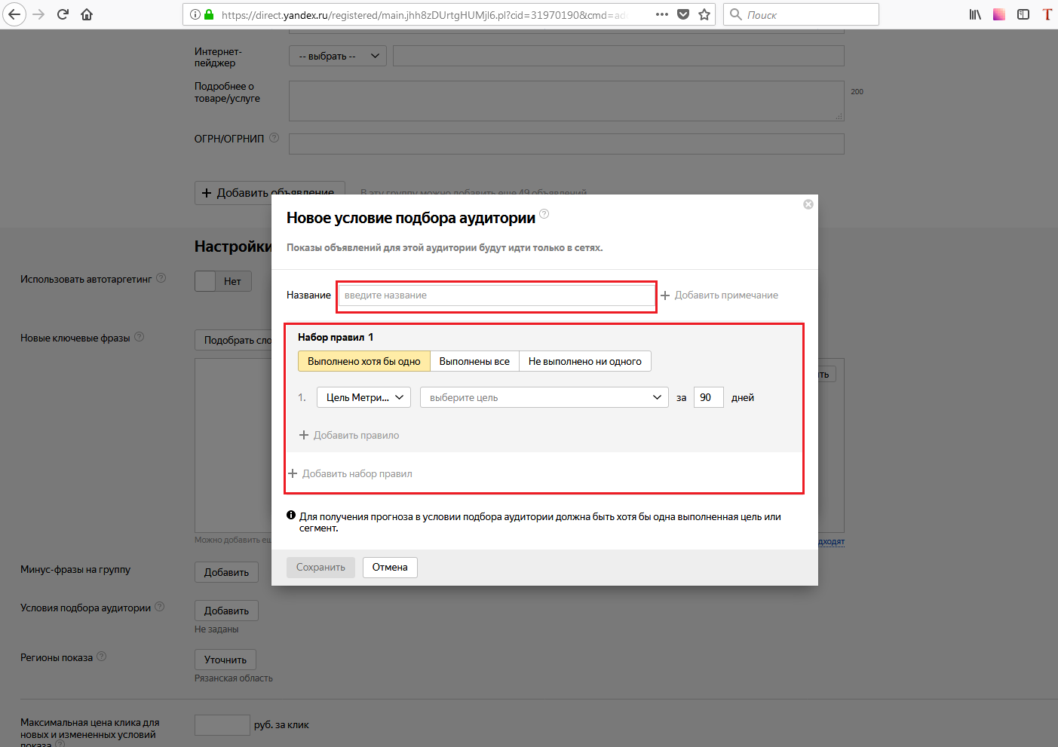
Task: Open the Цель Метрики rule type dropdown
Action: click(363, 397)
